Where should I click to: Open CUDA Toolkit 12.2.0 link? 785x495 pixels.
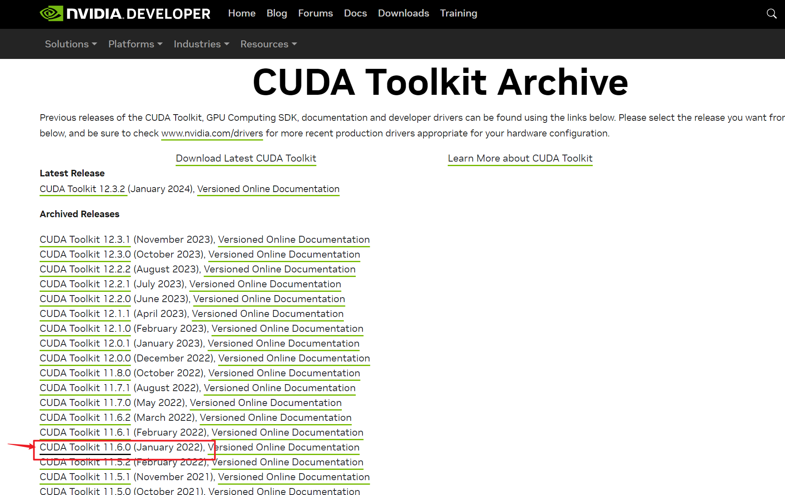85,299
